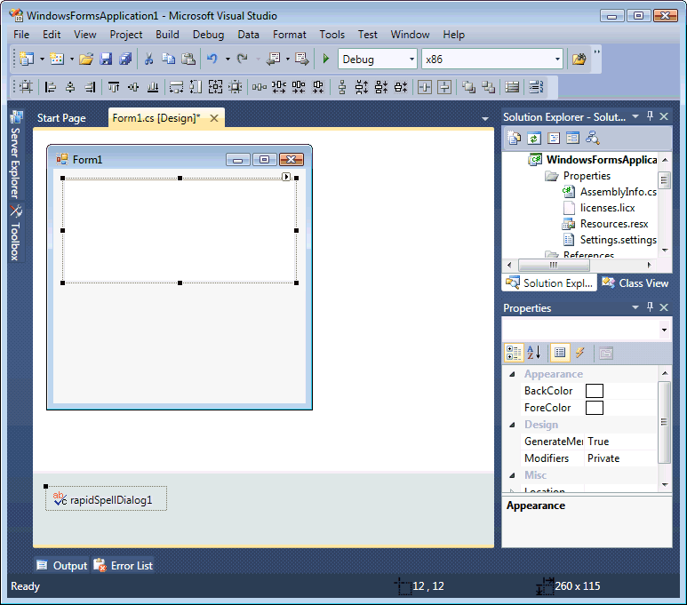
Task: Collapse the Appearance property category
Action: pyautogui.click(x=512, y=374)
